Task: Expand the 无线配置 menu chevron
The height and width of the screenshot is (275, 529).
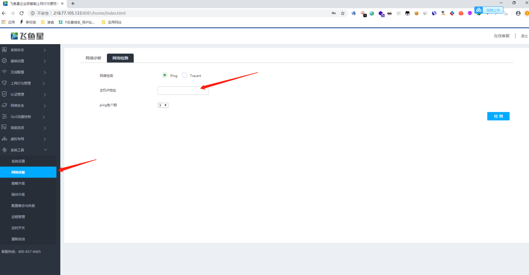Action: pyautogui.click(x=45, y=72)
